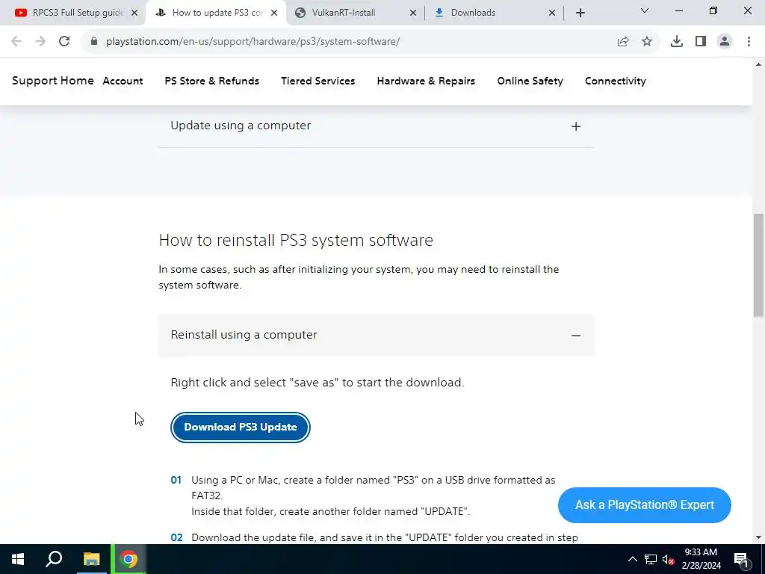Open PS Store & Refunds menu

coord(211,81)
